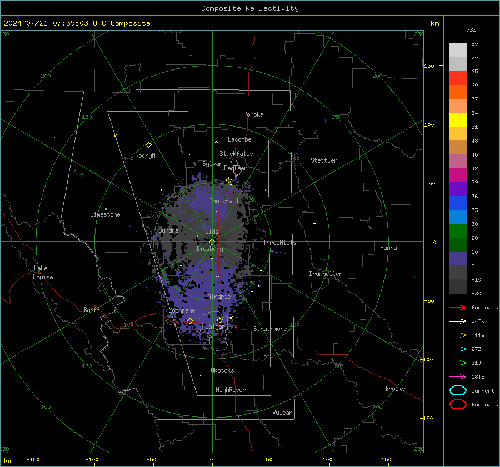The height and width of the screenshot is (467, 500).
Task: Pick the purple 39–36 dBZ color swatch
Action: pyautogui.click(x=458, y=189)
